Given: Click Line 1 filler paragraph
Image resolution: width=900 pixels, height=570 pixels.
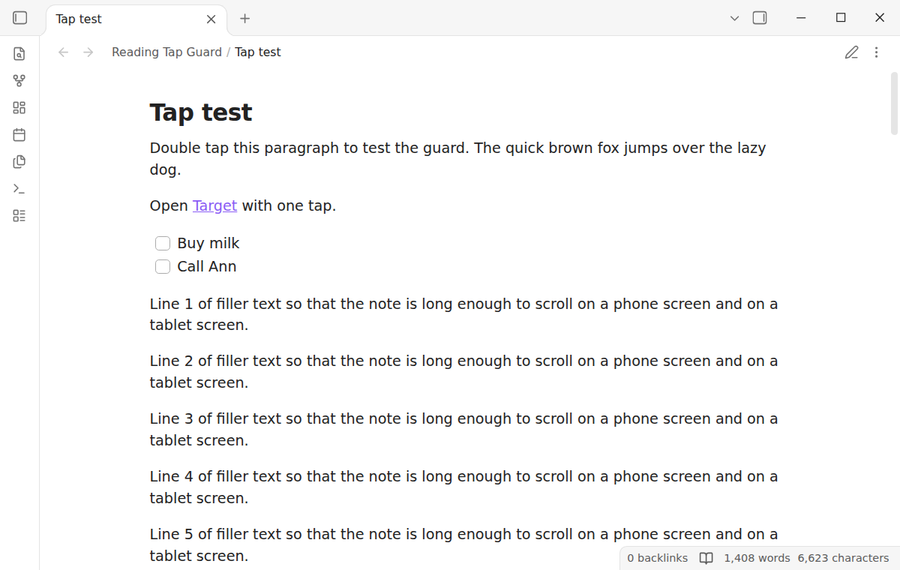Looking at the screenshot, I should [463, 314].
